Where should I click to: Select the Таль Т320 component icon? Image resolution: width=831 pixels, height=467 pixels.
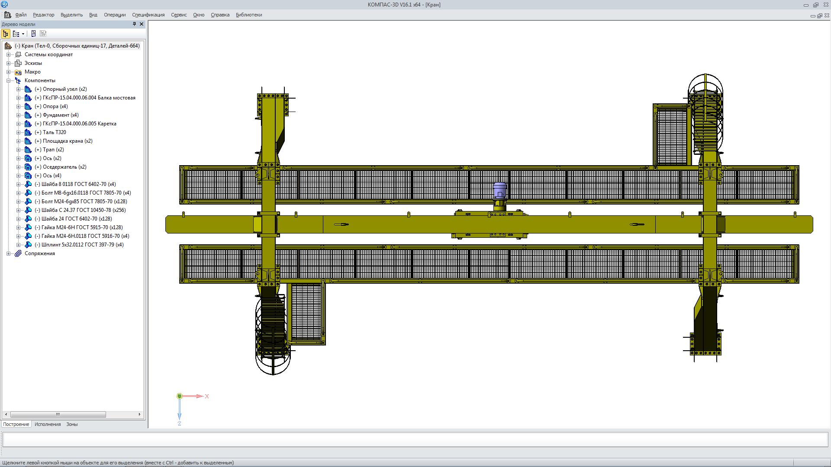[28, 132]
